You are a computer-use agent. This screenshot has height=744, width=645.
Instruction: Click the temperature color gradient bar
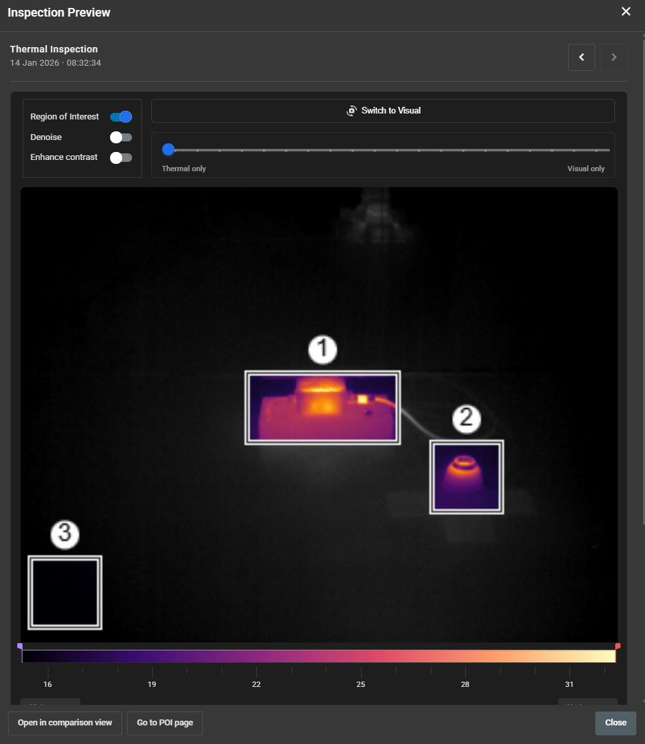pos(319,656)
